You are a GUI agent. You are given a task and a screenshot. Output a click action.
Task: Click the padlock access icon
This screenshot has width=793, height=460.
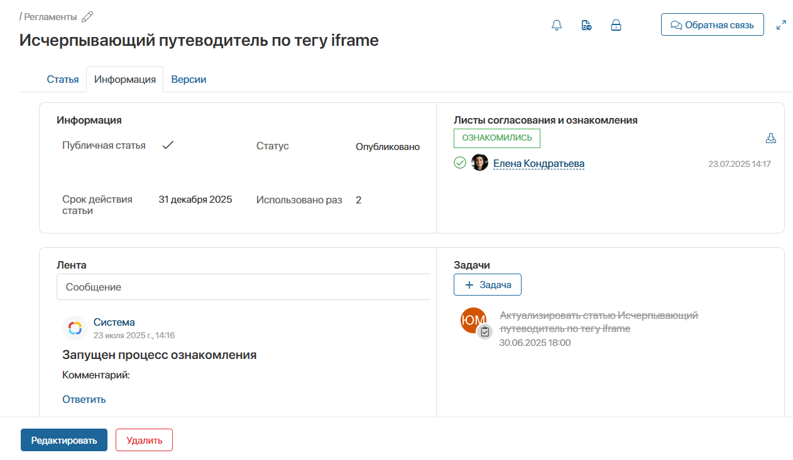[x=616, y=25]
